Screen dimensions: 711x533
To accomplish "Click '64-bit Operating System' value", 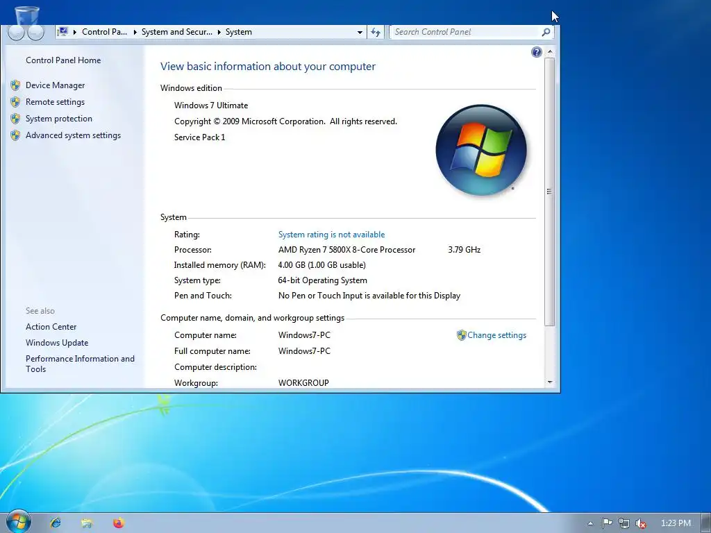I will (322, 280).
